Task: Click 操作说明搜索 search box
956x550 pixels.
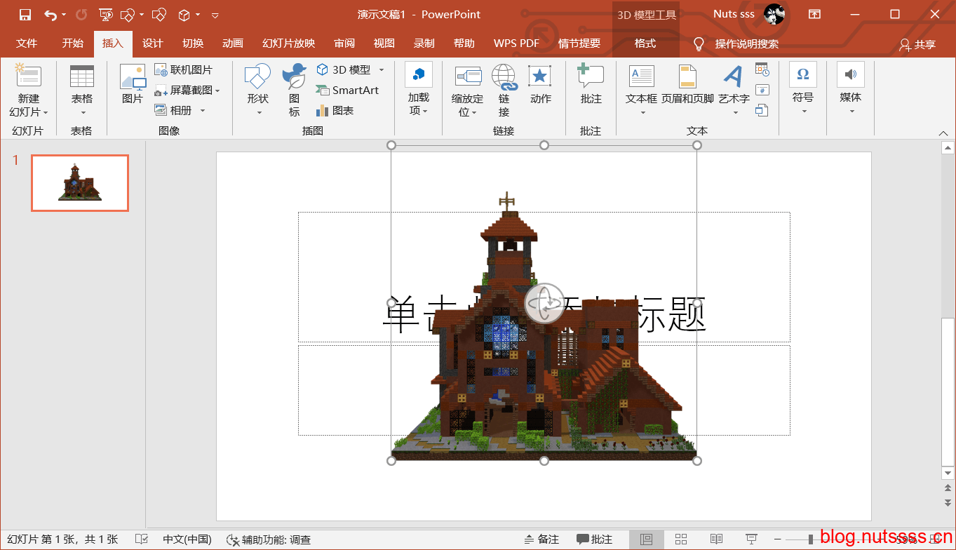Action: pyautogui.click(x=747, y=44)
